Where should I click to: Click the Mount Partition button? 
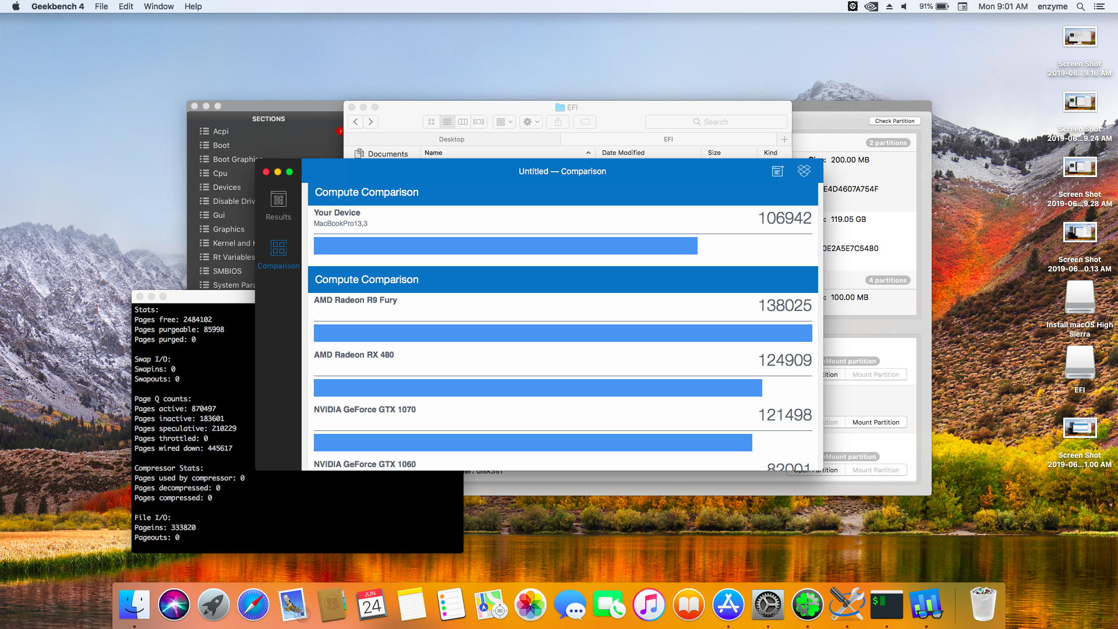(875, 422)
